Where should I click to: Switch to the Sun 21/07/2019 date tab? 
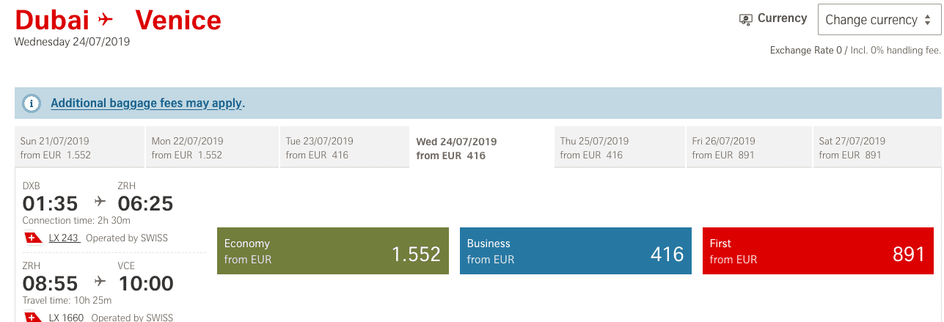click(79, 147)
